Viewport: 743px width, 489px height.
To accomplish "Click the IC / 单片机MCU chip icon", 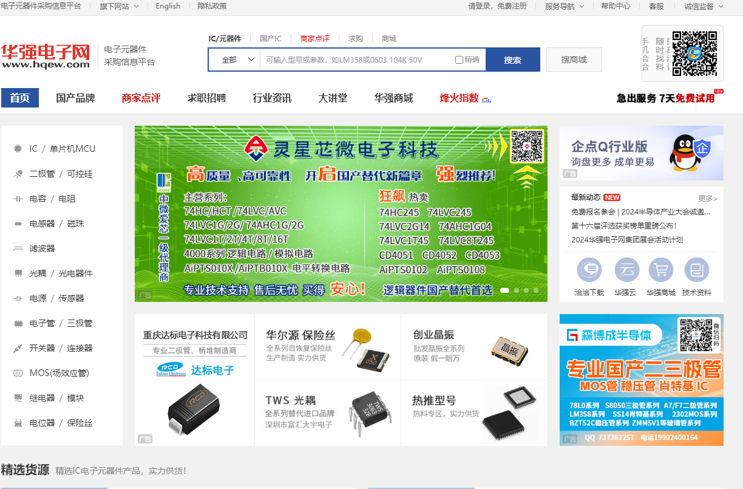I will point(18,149).
